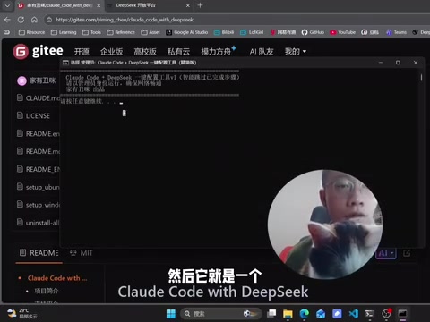Open the 私有云 menu item
Image resolution: width=430 pixels, height=322 pixels.
pos(178,52)
